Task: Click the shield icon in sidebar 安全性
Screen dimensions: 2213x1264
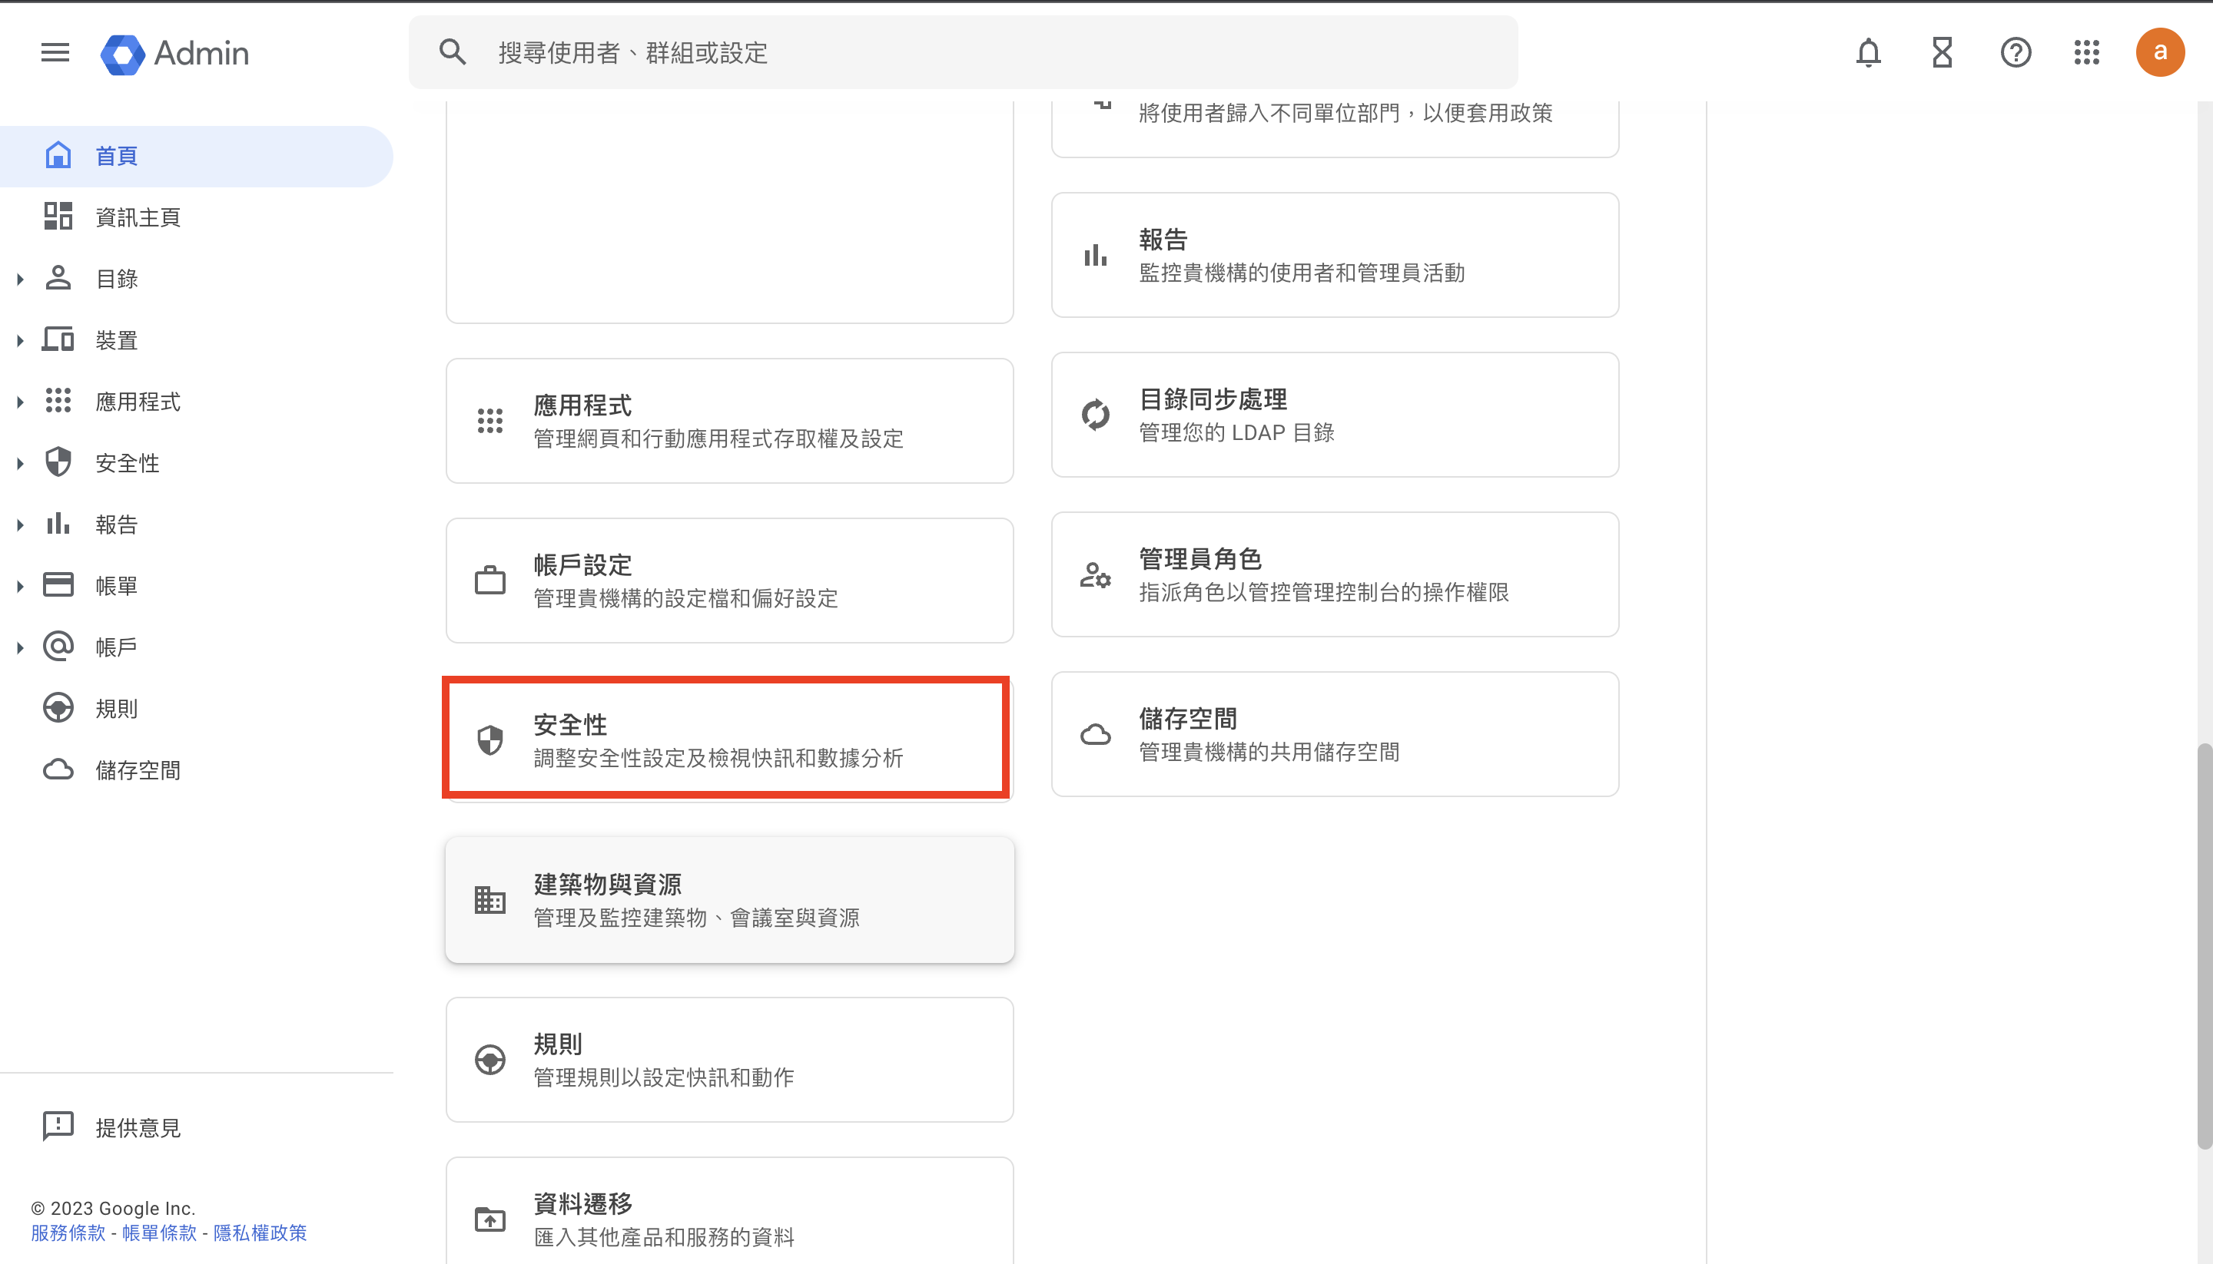Action: [58, 462]
